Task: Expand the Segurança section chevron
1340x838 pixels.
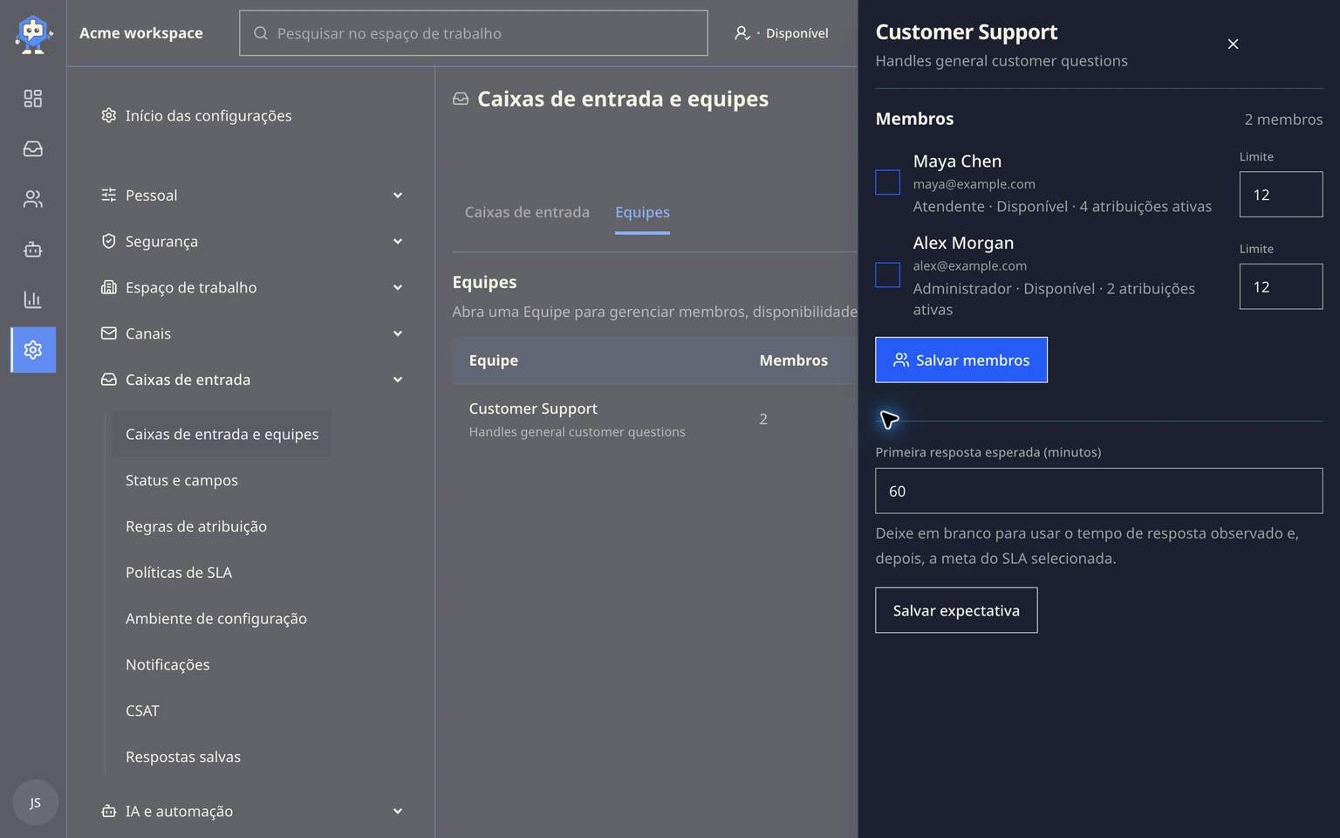Action: coord(398,242)
